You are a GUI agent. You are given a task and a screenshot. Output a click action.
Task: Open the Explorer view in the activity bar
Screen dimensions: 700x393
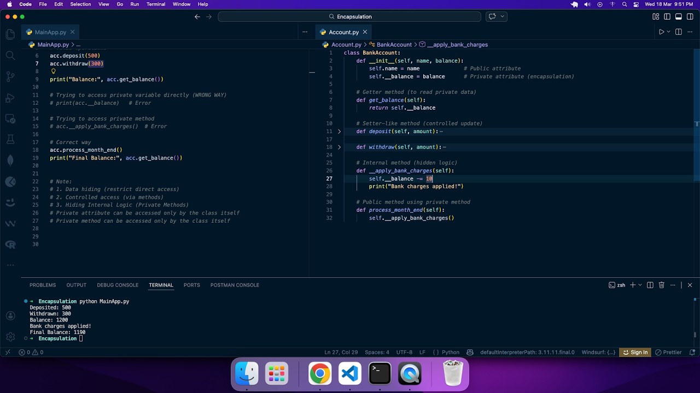click(x=10, y=34)
